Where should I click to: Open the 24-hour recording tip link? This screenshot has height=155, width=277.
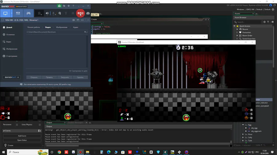pos(46,85)
